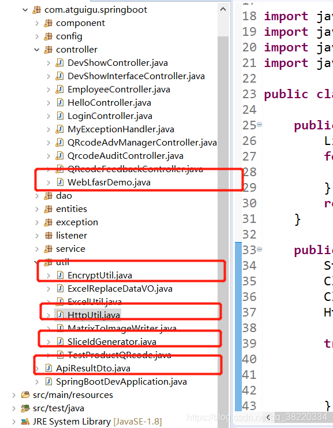Select the EncryptUtil.java file
Viewport: 333px width, 428px height.
[x=100, y=276]
